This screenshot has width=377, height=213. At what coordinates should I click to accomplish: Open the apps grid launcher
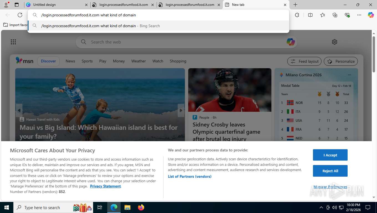click(13, 42)
